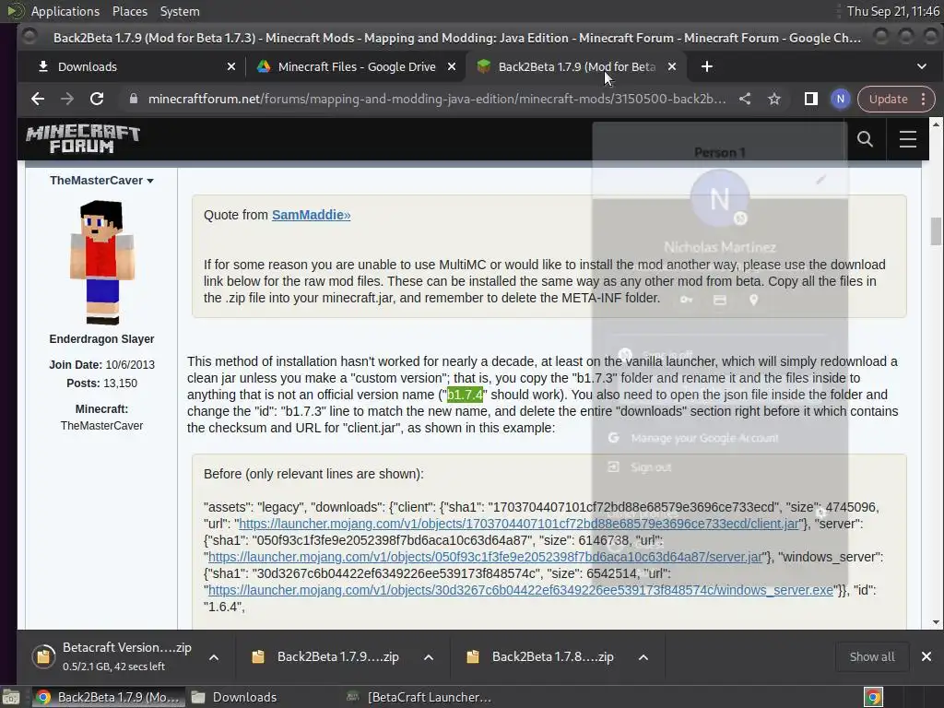Click the Posts: 13,150 count
The image size is (944, 708).
[x=101, y=383]
